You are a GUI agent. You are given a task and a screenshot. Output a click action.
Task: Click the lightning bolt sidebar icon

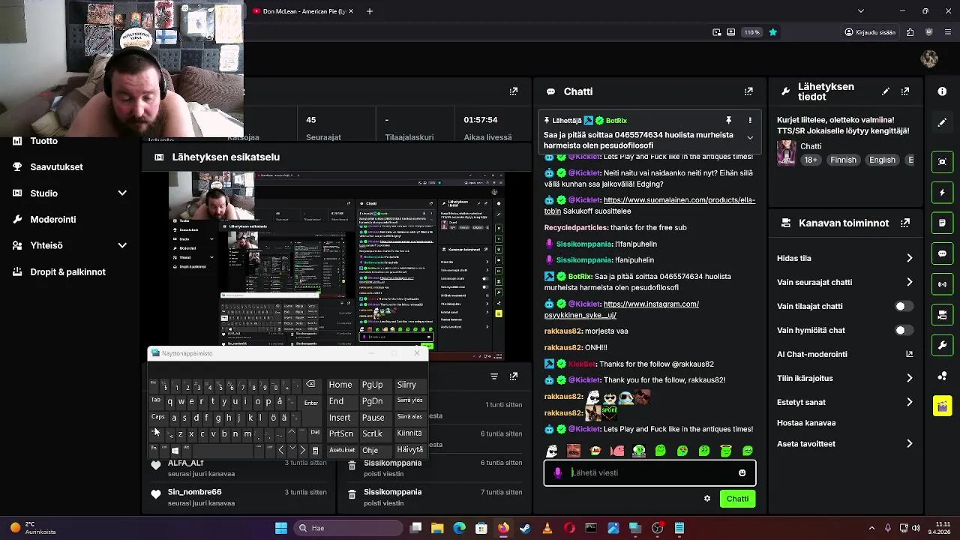(x=943, y=193)
